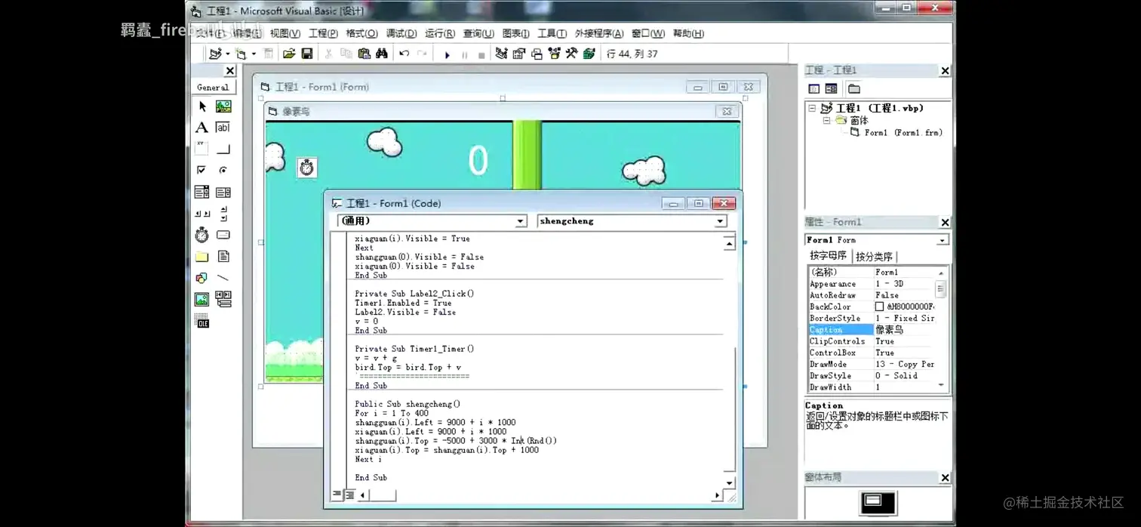Image resolution: width=1141 pixels, height=527 pixels.
Task: Click the code window vertical scrollbar down arrow
Action: pos(729,482)
